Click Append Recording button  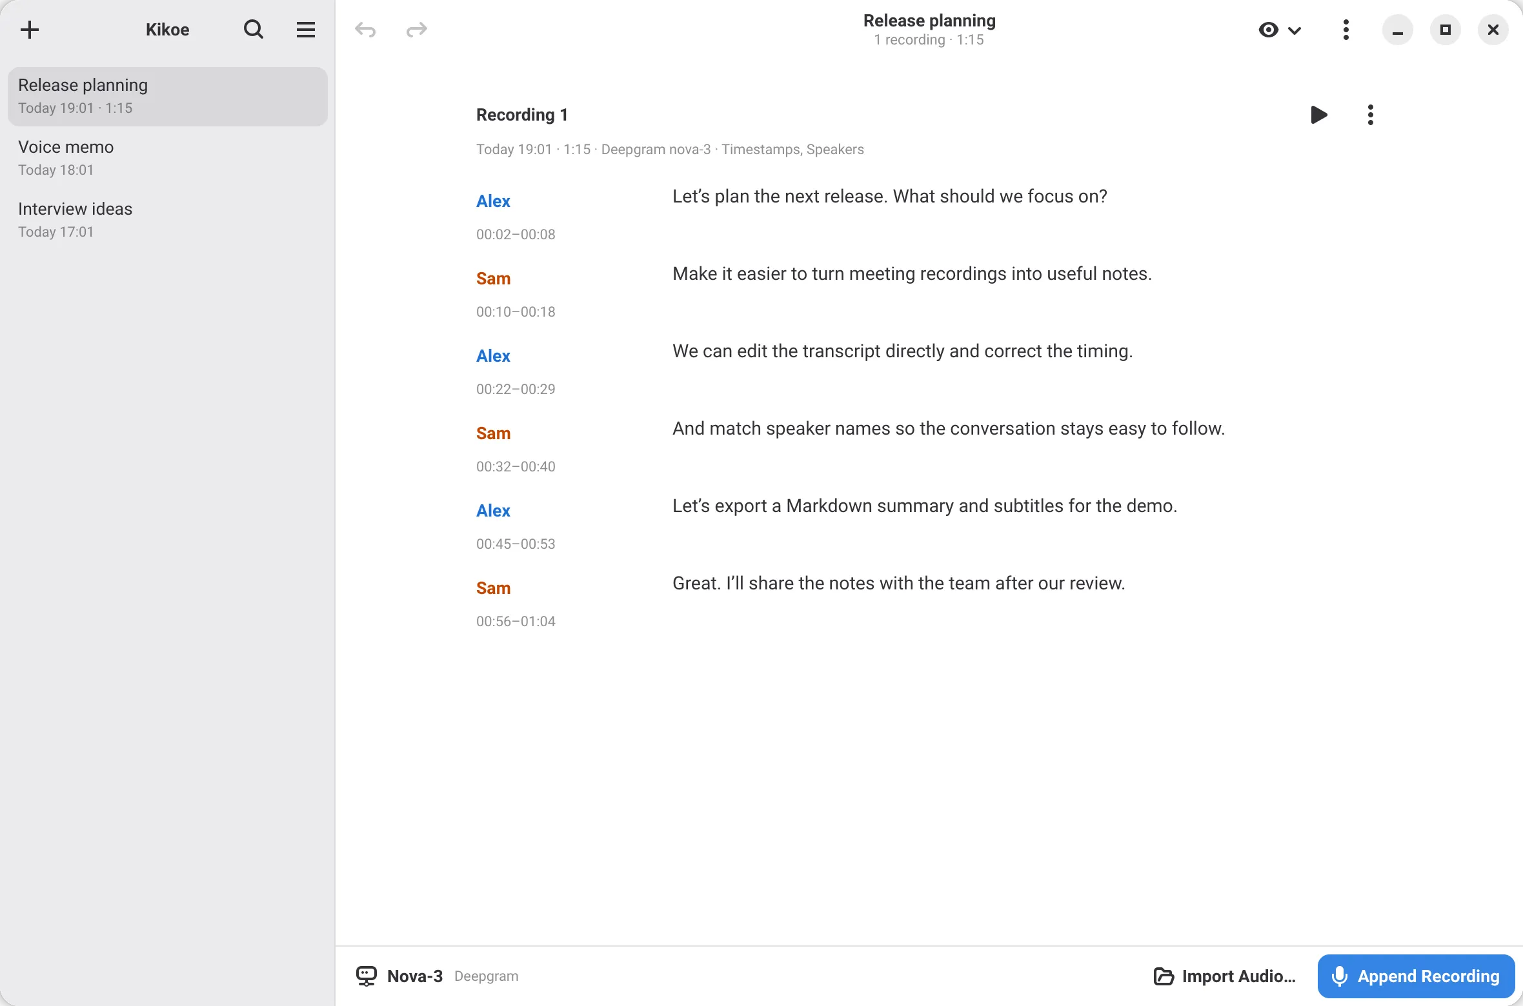1416,976
